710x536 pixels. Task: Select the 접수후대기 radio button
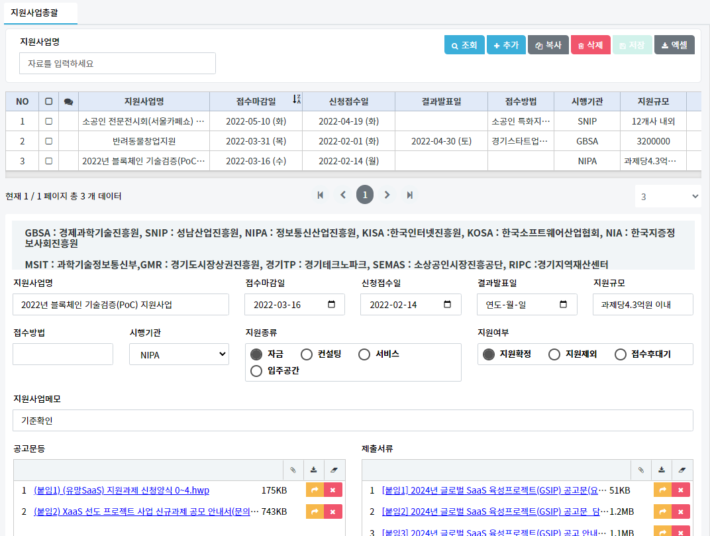tap(621, 354)
